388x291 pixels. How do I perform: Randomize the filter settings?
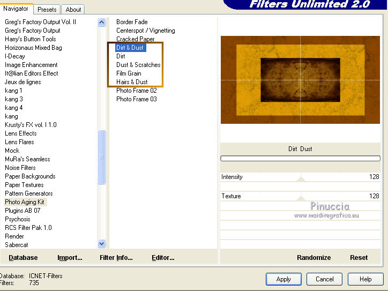click(x=314, y=258)
